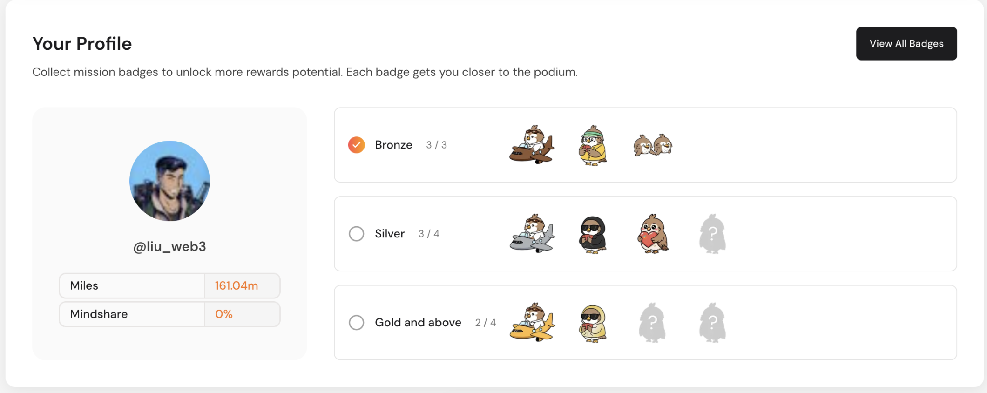Open the Silver gray airplane badge
This screenshot has width=987, height=393.
pos(532,234)
